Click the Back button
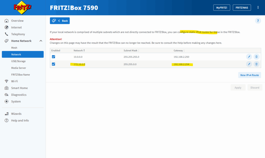The width and height of the screenshot is (265, 158). pos(60,21)
